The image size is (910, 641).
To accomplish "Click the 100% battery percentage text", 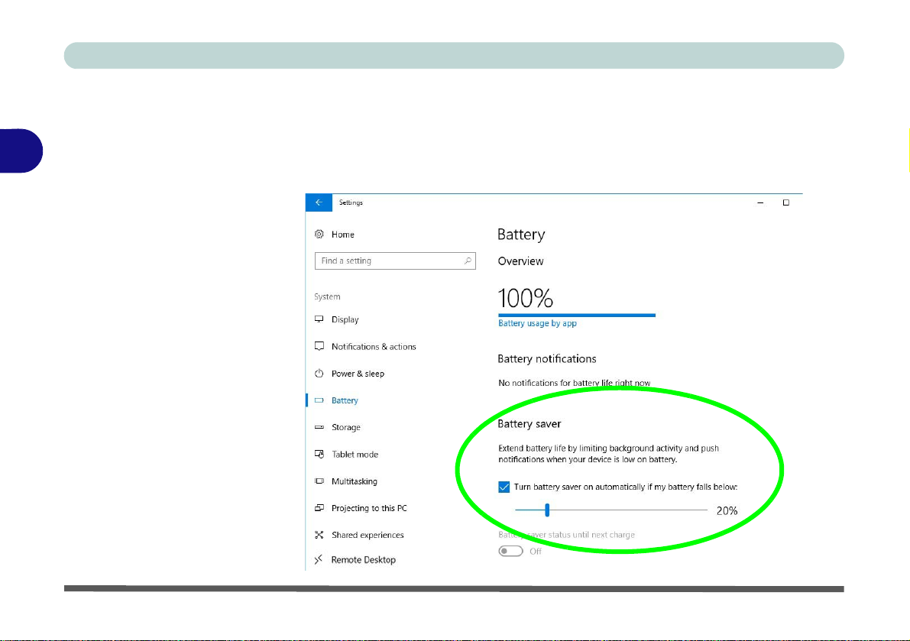I will click(525, 298).
